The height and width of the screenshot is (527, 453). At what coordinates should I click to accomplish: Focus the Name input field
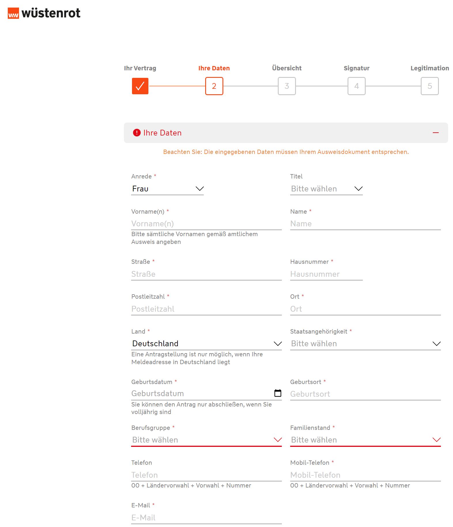point(365,224)
